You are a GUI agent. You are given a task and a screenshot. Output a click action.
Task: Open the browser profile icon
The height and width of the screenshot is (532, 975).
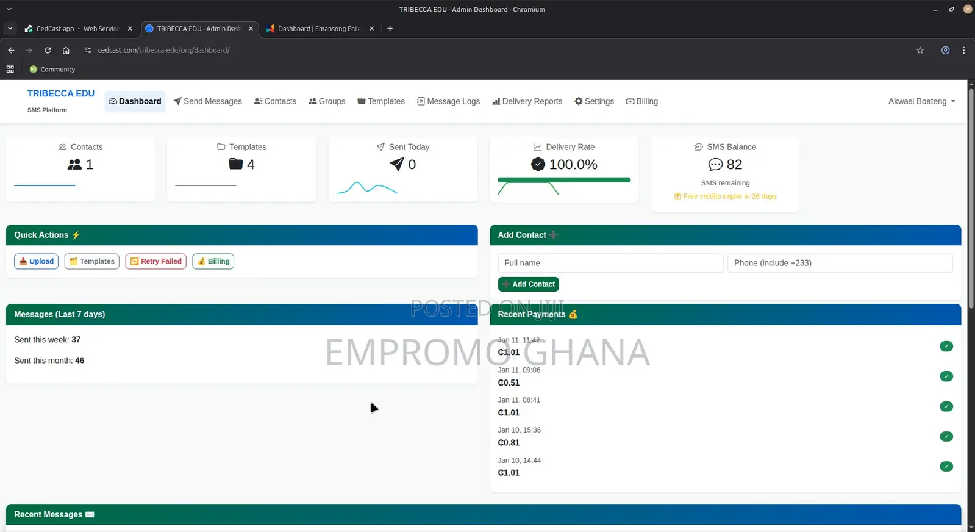pyautogui.click(x=945, y=51)
